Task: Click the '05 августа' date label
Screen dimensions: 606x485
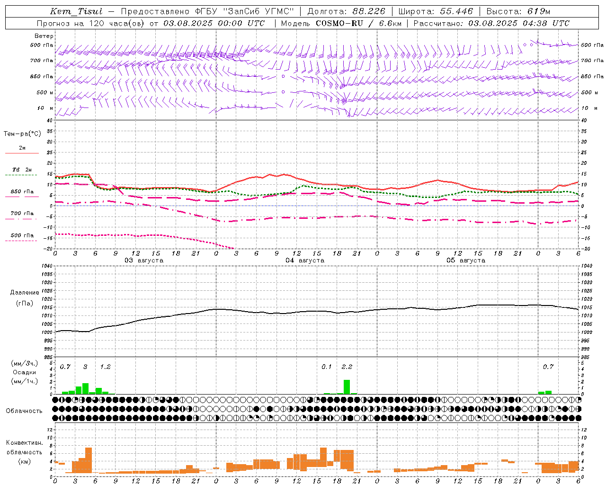Action: pyautogui.click(x=466, y=260)
